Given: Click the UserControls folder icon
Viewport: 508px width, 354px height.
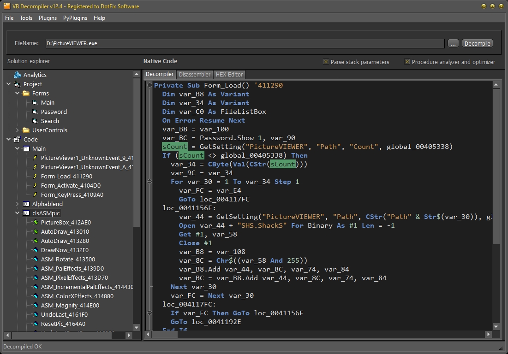Looking at the screenshot, I should 26,130.
